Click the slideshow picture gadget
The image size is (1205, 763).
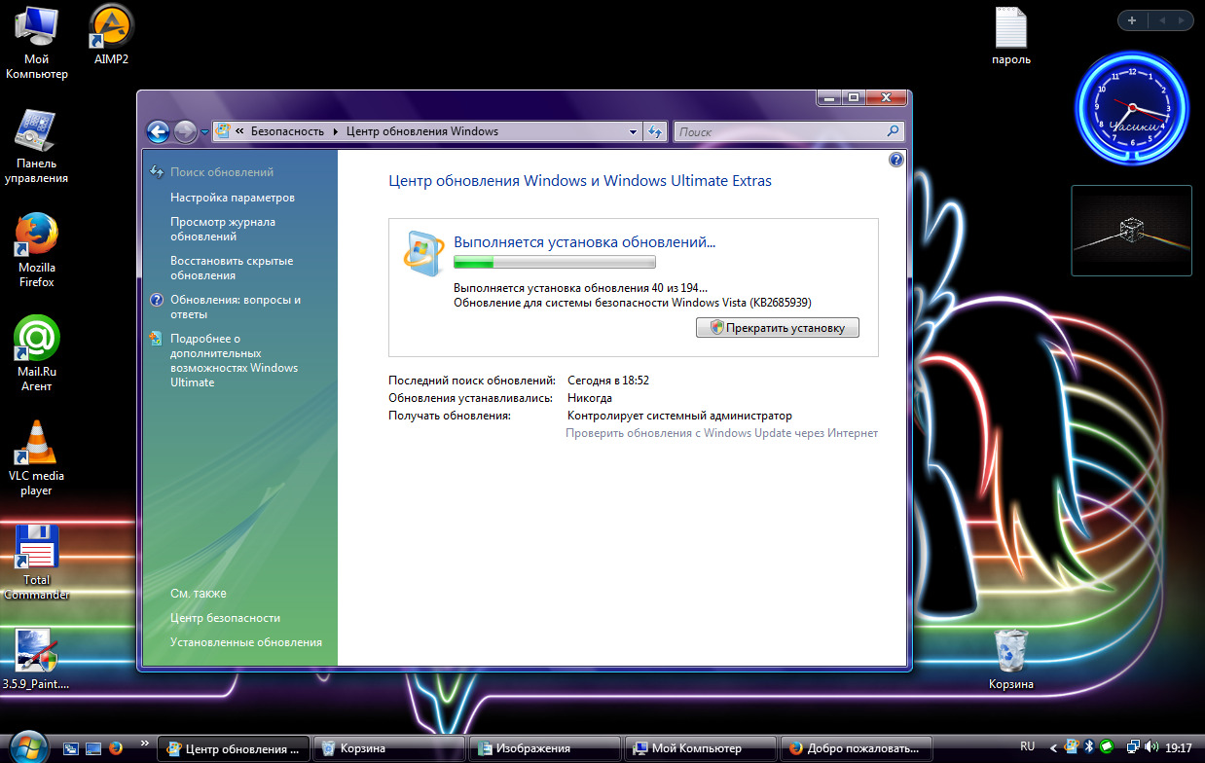(x=1132, y=231)
